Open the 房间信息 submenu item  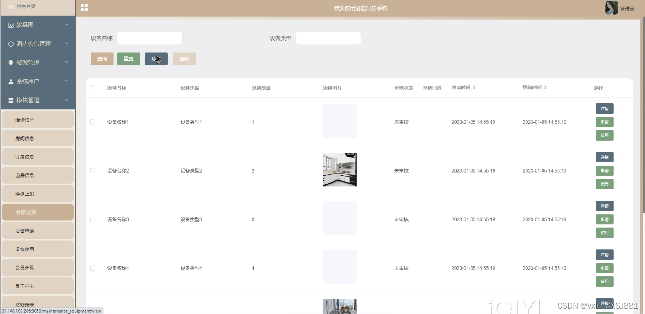pos(38,138)
